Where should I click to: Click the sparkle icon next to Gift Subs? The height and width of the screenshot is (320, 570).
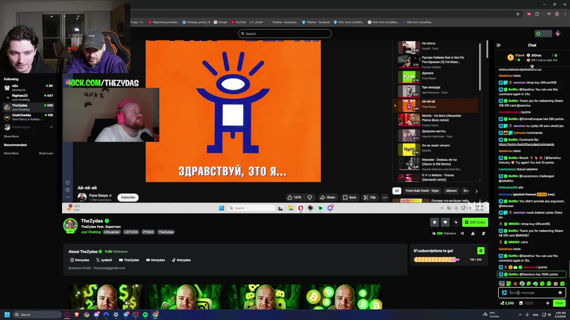(x=456, y=222)
